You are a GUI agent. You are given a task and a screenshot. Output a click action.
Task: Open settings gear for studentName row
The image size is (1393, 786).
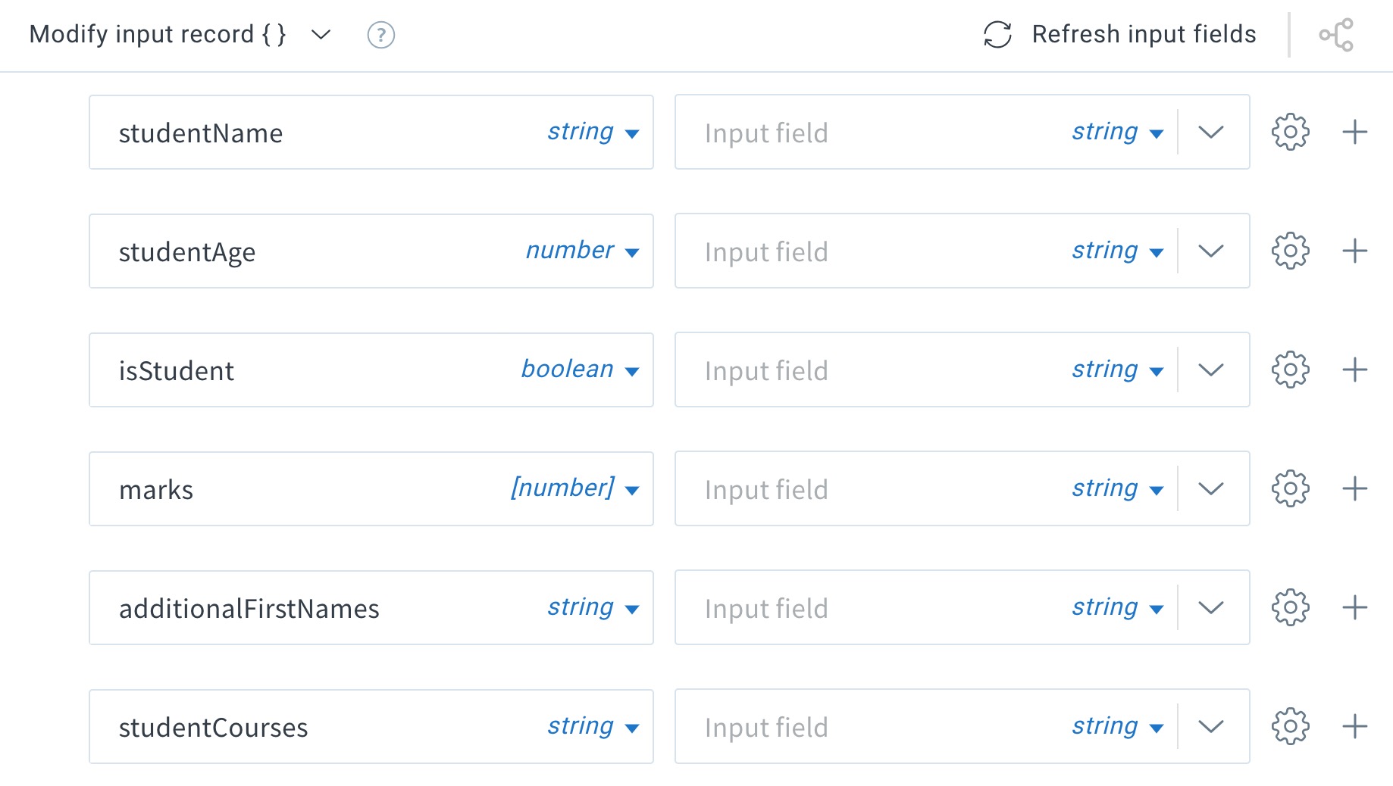pos(1290,133)
